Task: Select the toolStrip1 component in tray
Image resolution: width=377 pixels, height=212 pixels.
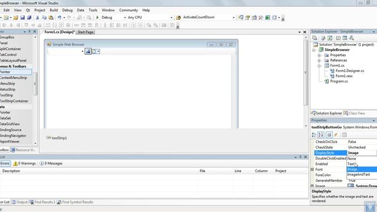Action: tap(57, 138)
